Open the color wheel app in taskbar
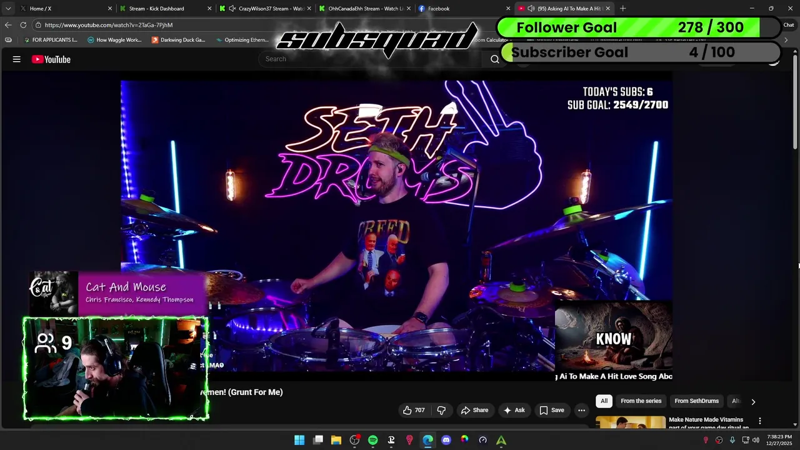This screenshot has height=450, width=800. pos(464,440)
